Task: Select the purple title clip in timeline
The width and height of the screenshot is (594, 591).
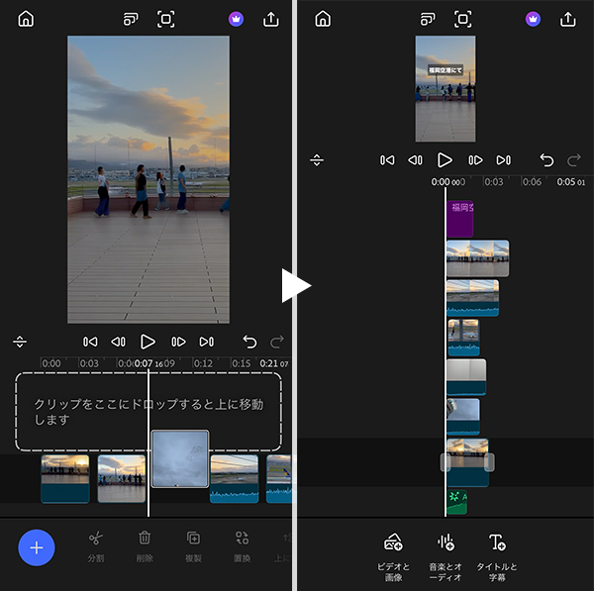Action: (460, 218)
